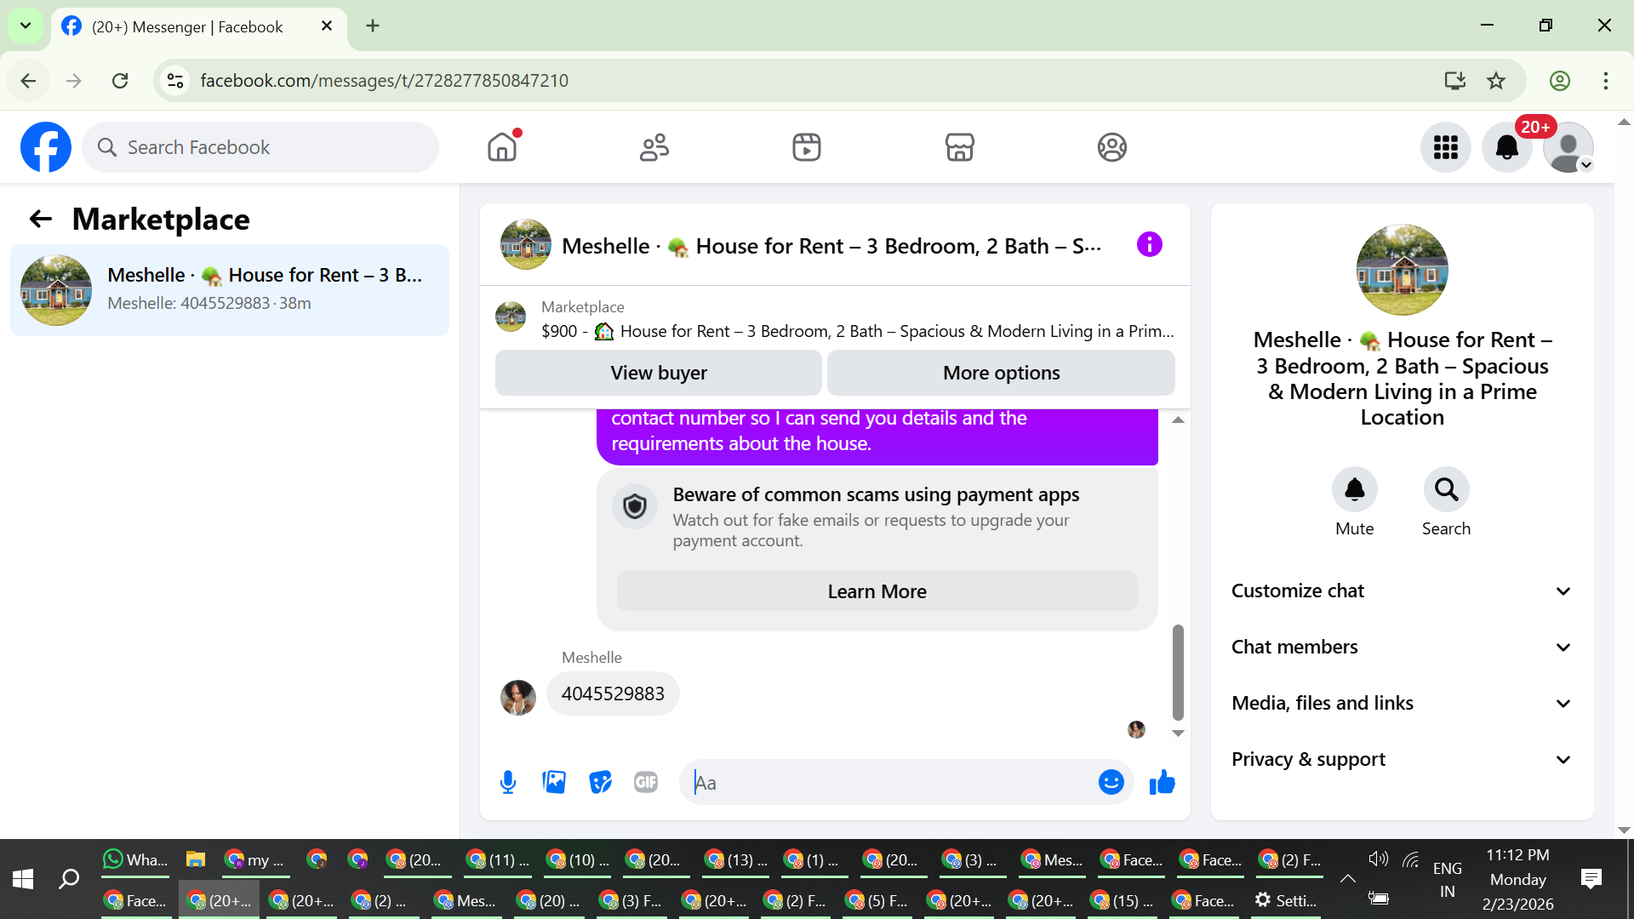Click Learn More about scams
The image size is (1634, 919).
click(x=877, y=591)
